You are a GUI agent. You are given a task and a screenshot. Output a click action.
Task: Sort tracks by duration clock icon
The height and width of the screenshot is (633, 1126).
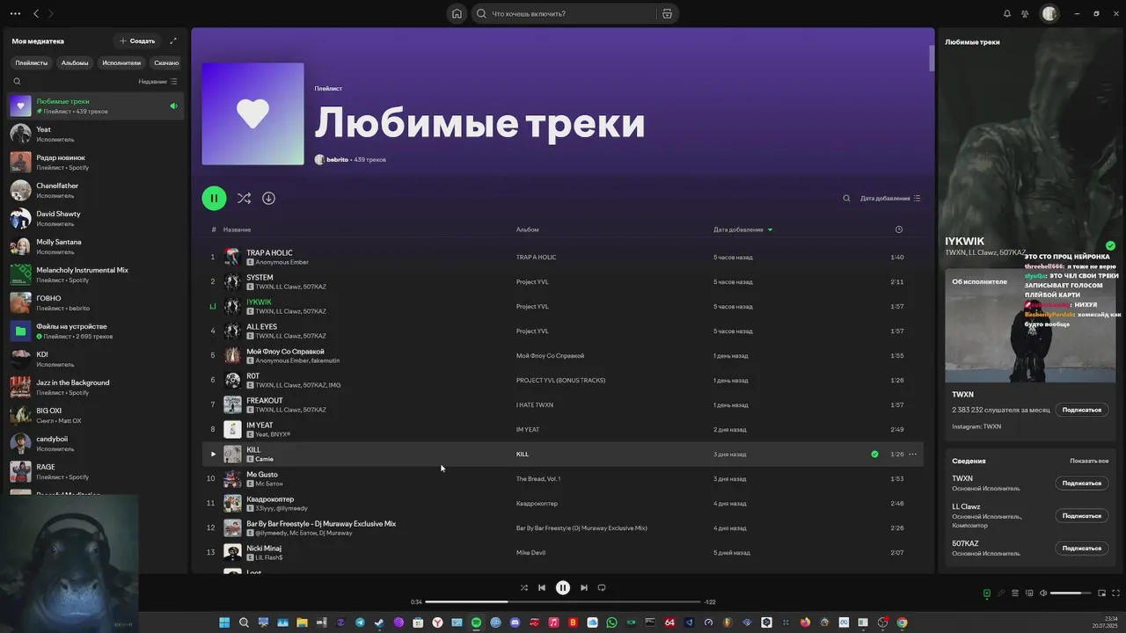(898, 229)
